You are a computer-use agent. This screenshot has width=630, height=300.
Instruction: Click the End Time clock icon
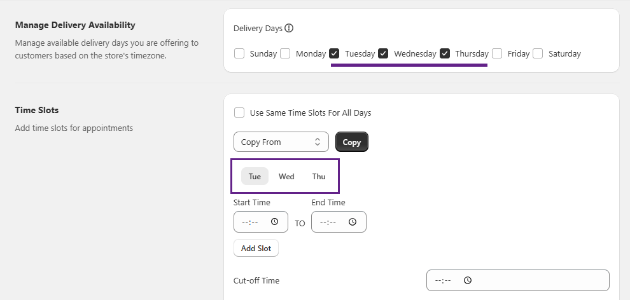pyautogui.click(x=353, y=222)
